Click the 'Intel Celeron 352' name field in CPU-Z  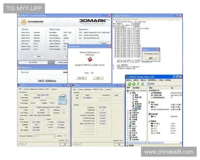click(x=43, y=95)
